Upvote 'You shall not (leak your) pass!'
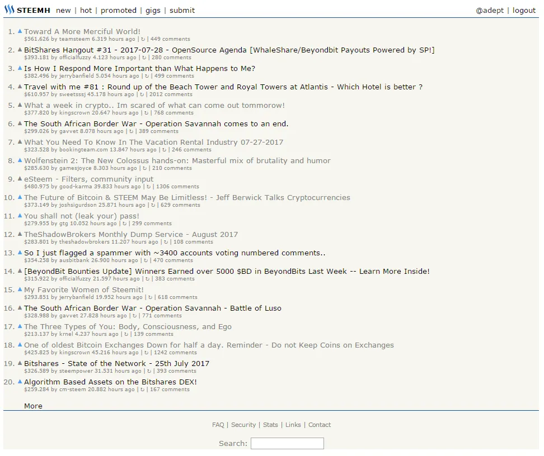This screenshot has width=544, height=456. (x=20, y=215)
